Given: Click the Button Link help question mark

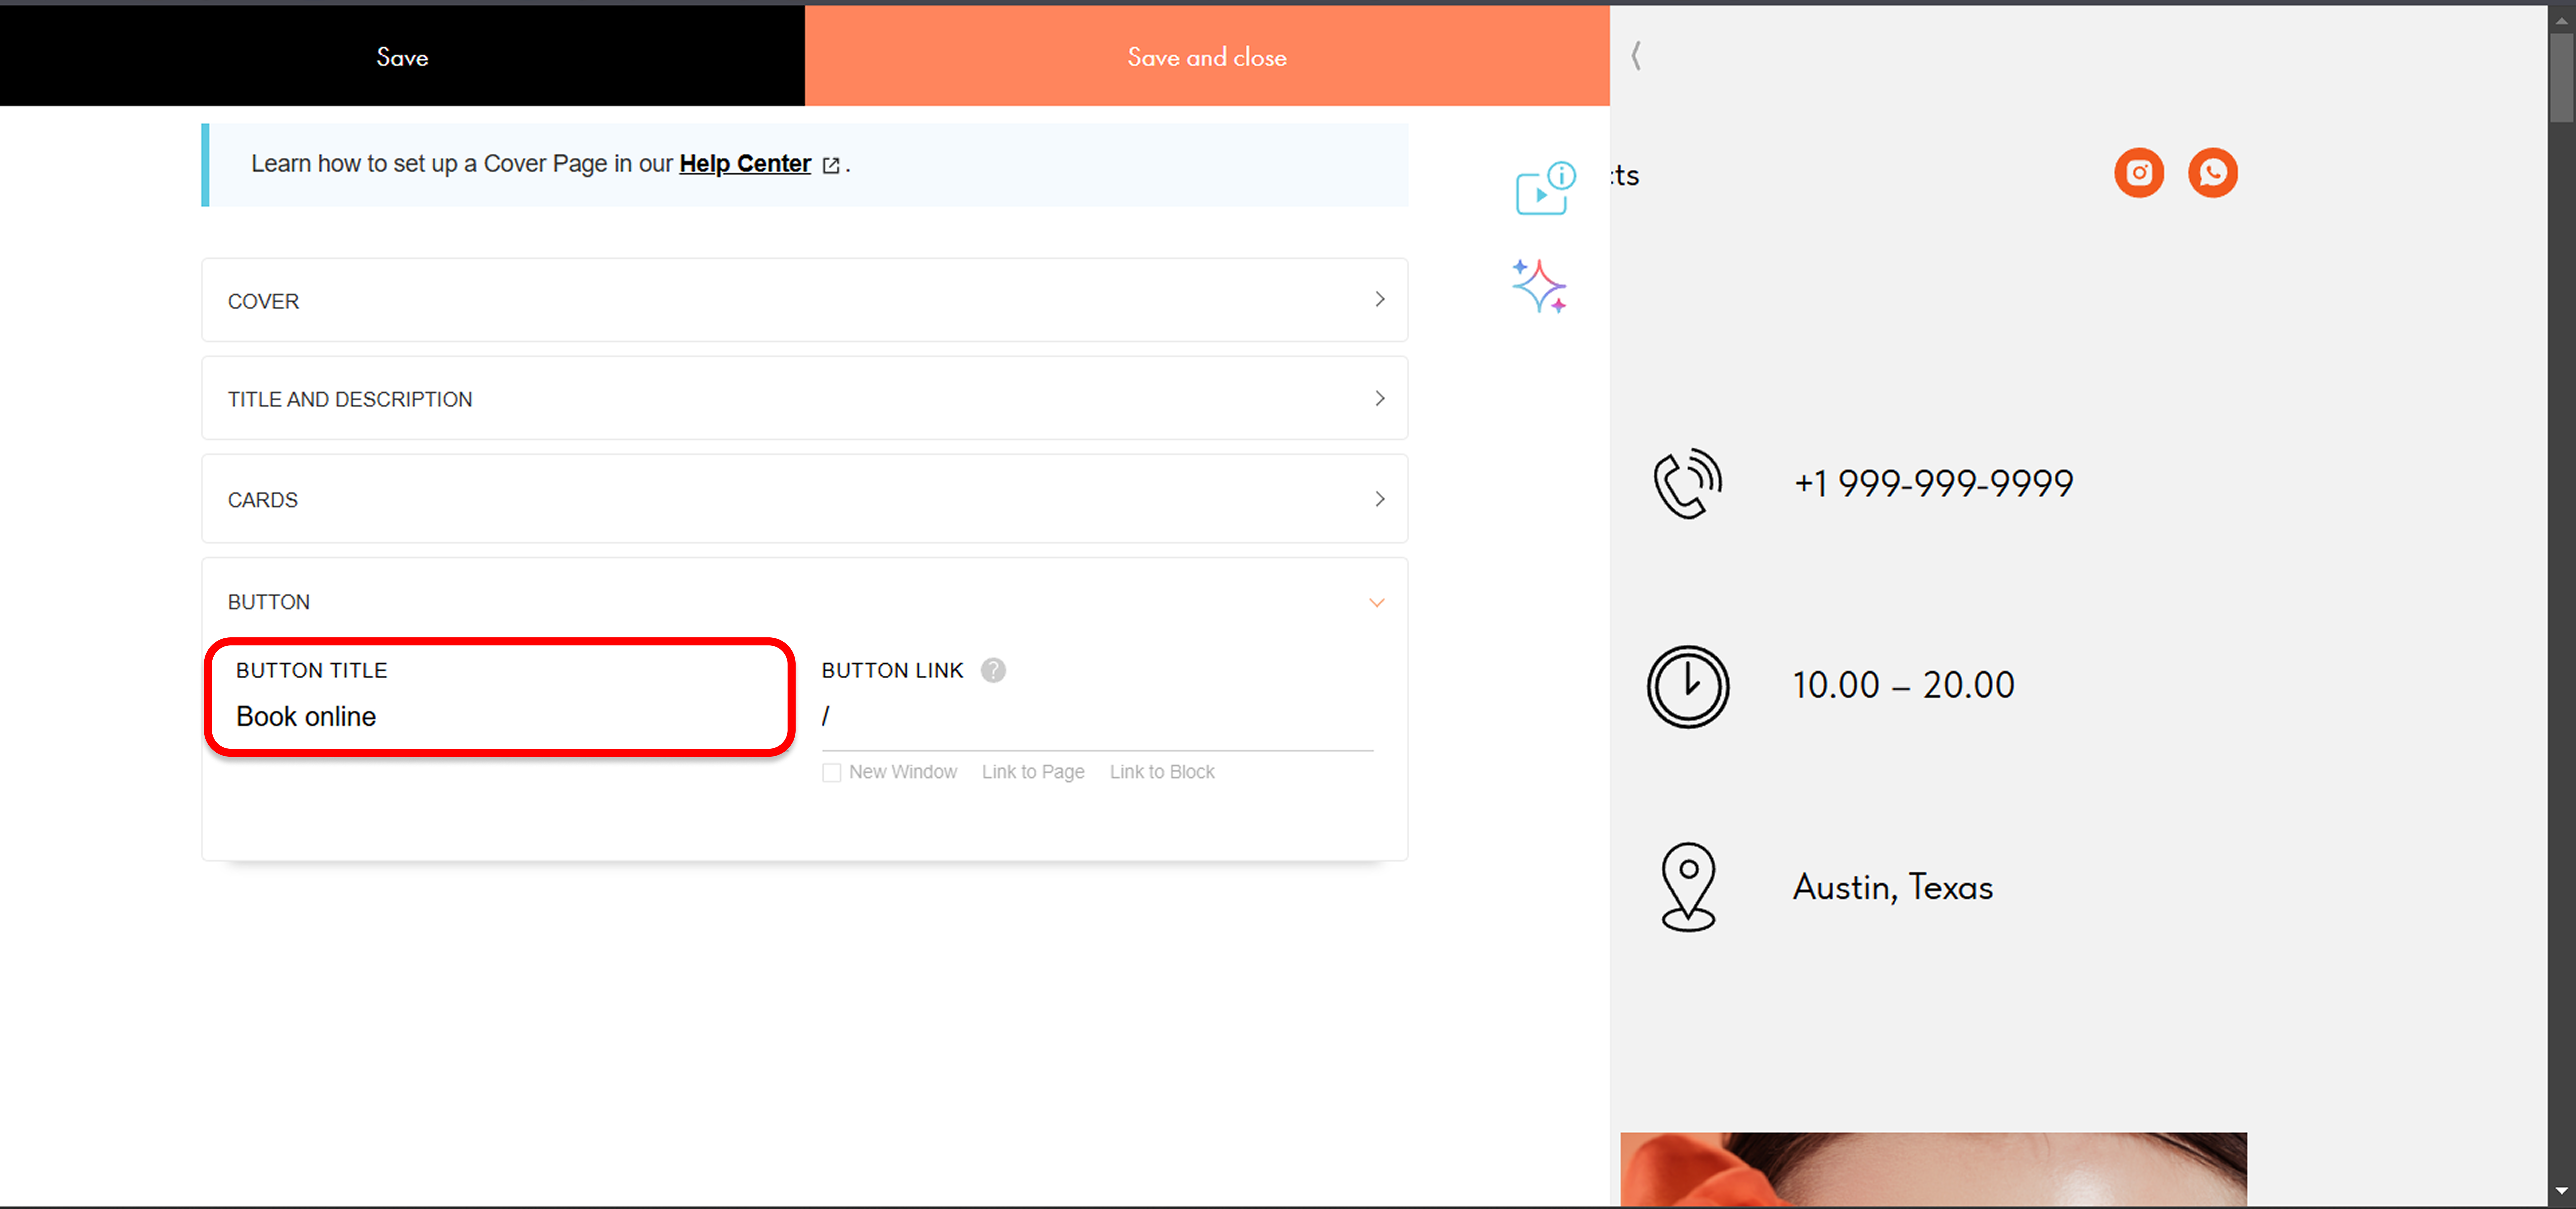Looking at the screenshot, I should coord(992,670).
